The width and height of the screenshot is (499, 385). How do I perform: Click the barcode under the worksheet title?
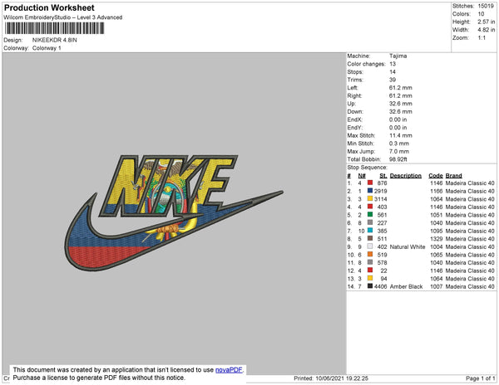click(x=54, y=28)
